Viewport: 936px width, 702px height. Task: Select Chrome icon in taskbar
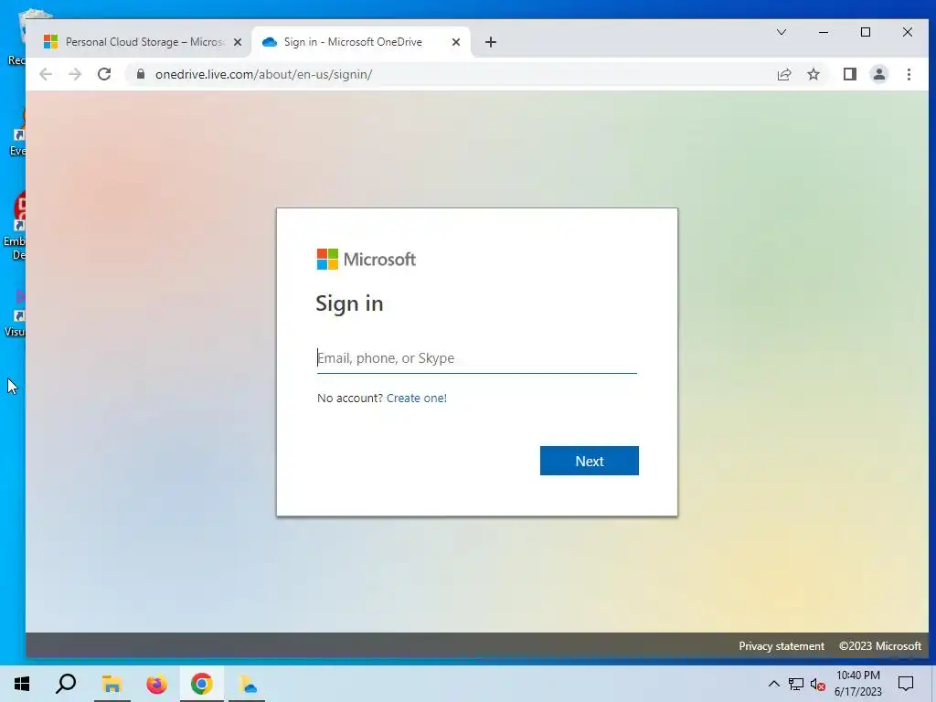click(x=202, y=684)
